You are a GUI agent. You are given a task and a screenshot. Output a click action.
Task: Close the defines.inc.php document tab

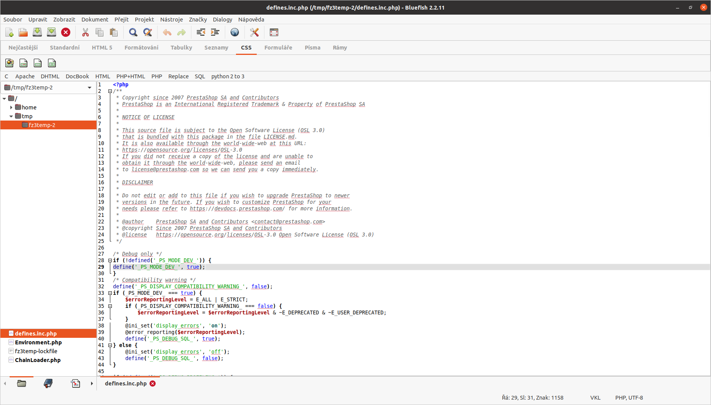(153, 384)
